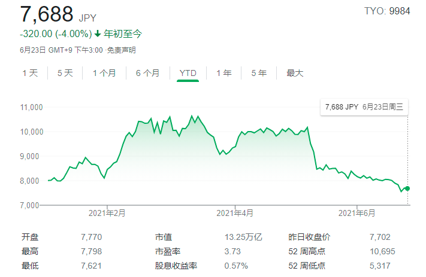Open the 1 个月 chart range
Viewport: 426px width, 277px height.
click(104, 73)
